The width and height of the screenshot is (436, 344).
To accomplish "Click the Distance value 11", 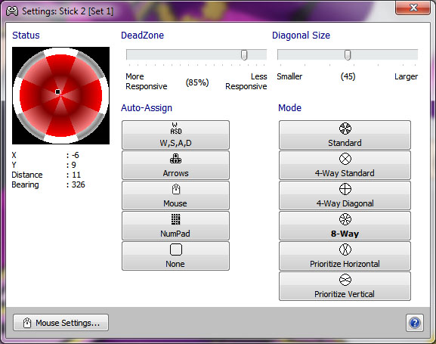I will click(76, 175).
